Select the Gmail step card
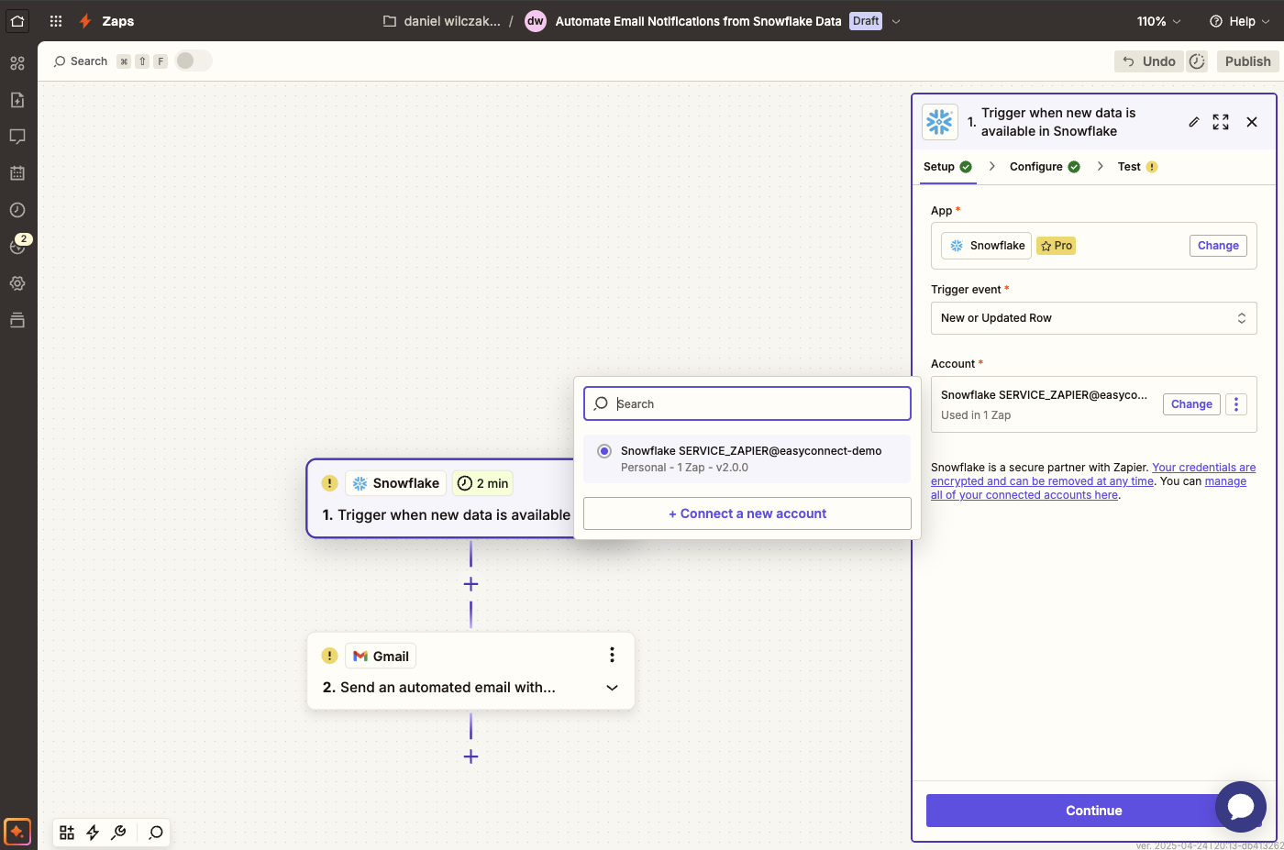 coord(470,671)
